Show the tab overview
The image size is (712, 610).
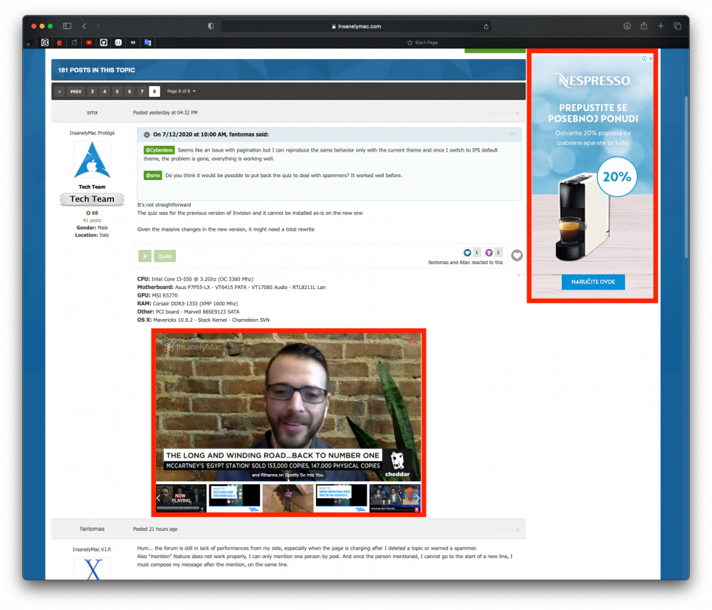[x=678, y=26]
